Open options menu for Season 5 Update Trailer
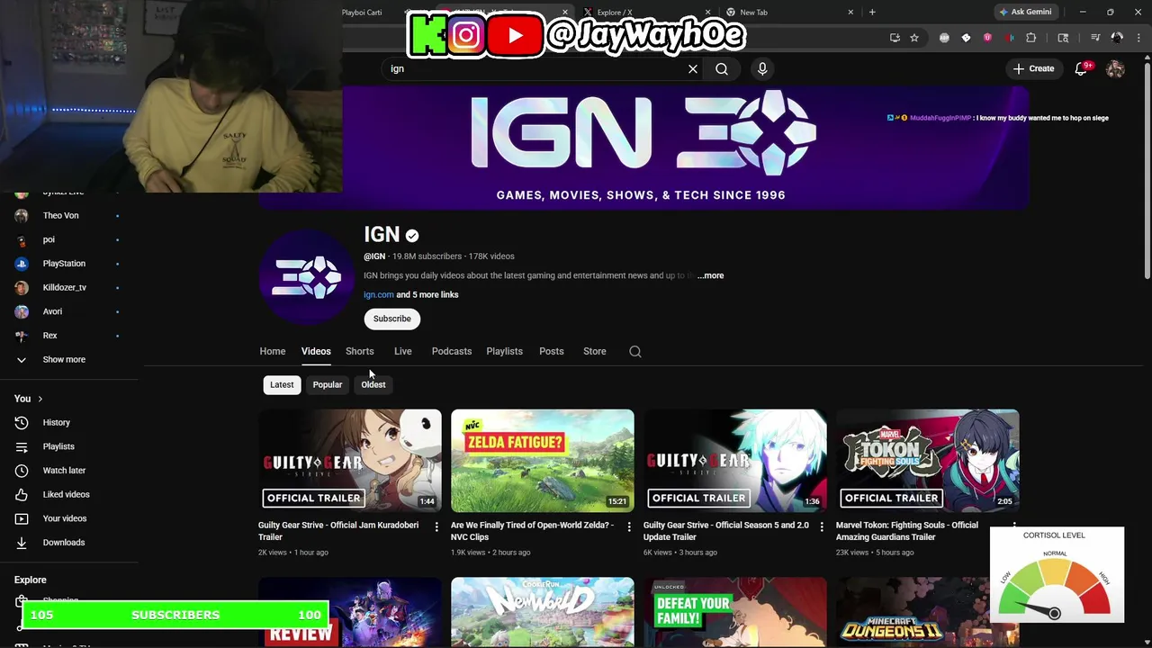1152x648 pixels. point(822,526)
